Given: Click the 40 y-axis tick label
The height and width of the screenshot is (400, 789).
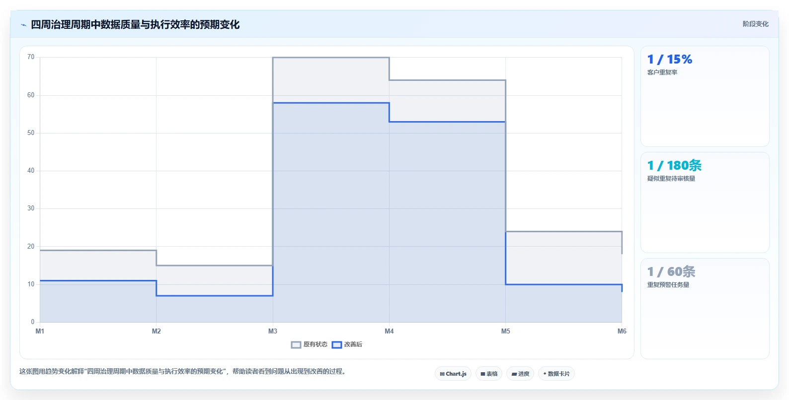Looking at the screenshot, I should pos(31,171).
